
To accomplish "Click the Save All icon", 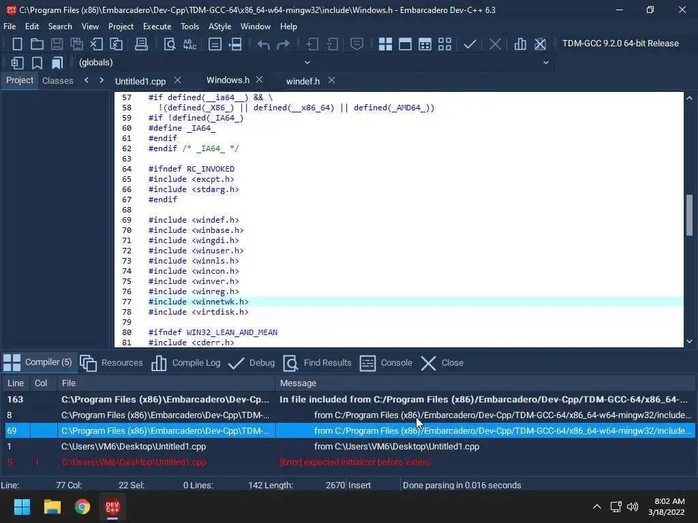I will 76,44.
